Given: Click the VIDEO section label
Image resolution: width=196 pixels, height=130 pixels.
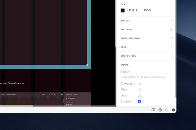Looking at the screenshot, I should pos(124,65).
